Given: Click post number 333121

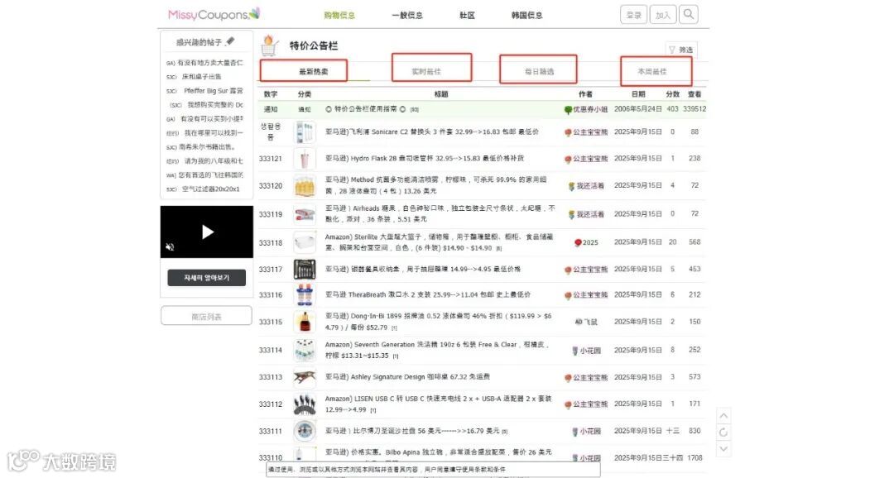Looking at the screenshot, I should pyautogui.click(x=270, y=159).
